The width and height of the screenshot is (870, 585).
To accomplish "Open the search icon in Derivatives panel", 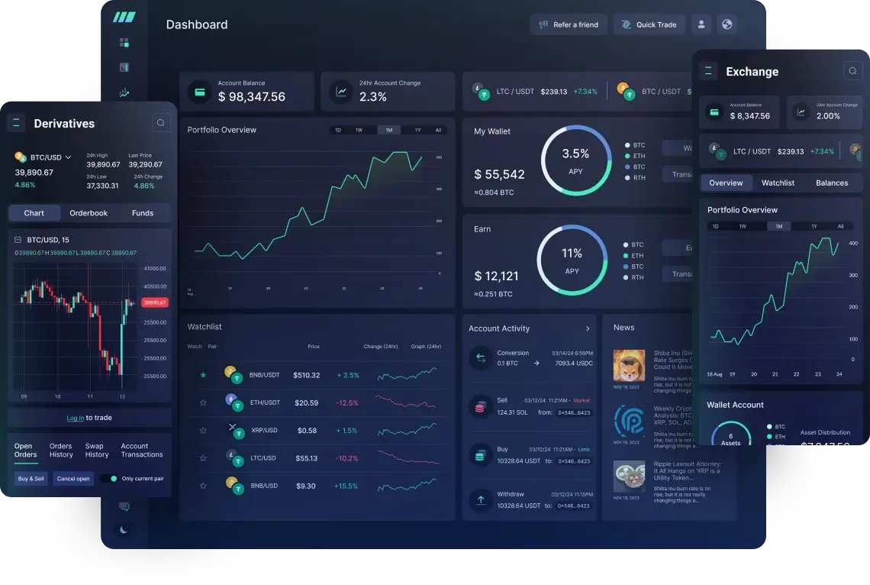I will click(160, 122).
